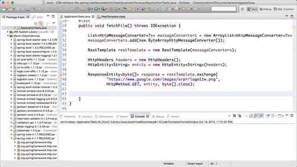297x167 pixels.
Task: Click the green Run button in toolbar
Action: [x=96, y=9]
